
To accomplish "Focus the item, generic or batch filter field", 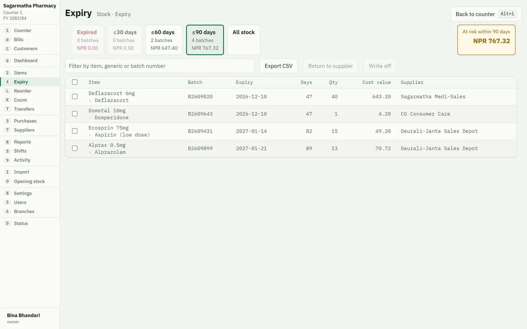I will pyautogui.click(x=160, y=66).
